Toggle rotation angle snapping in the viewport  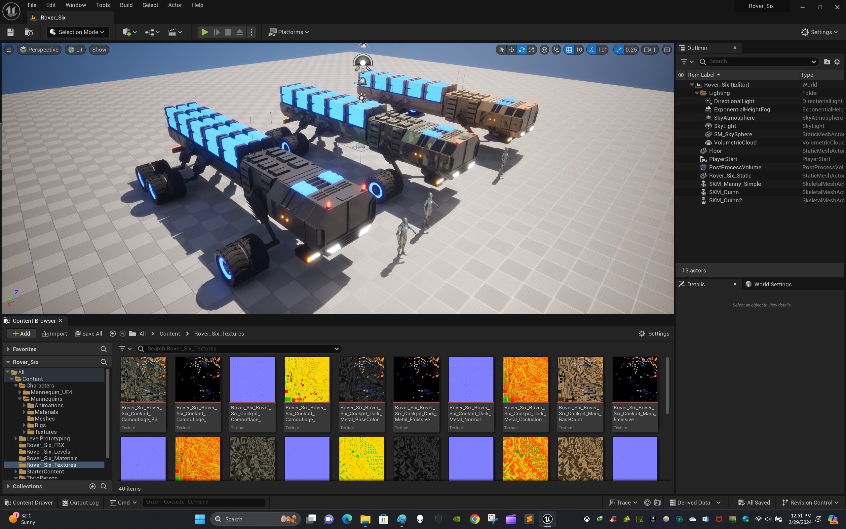[x=592, y=50]
